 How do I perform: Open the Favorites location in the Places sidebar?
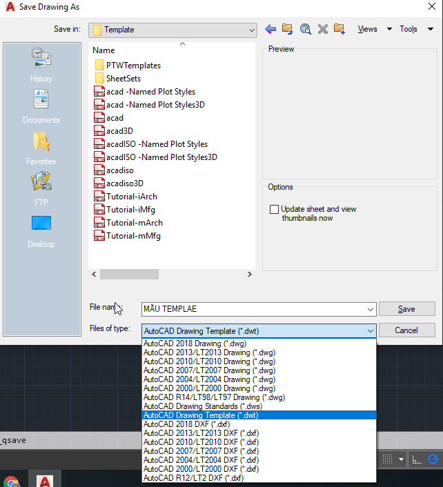[41, 148]
